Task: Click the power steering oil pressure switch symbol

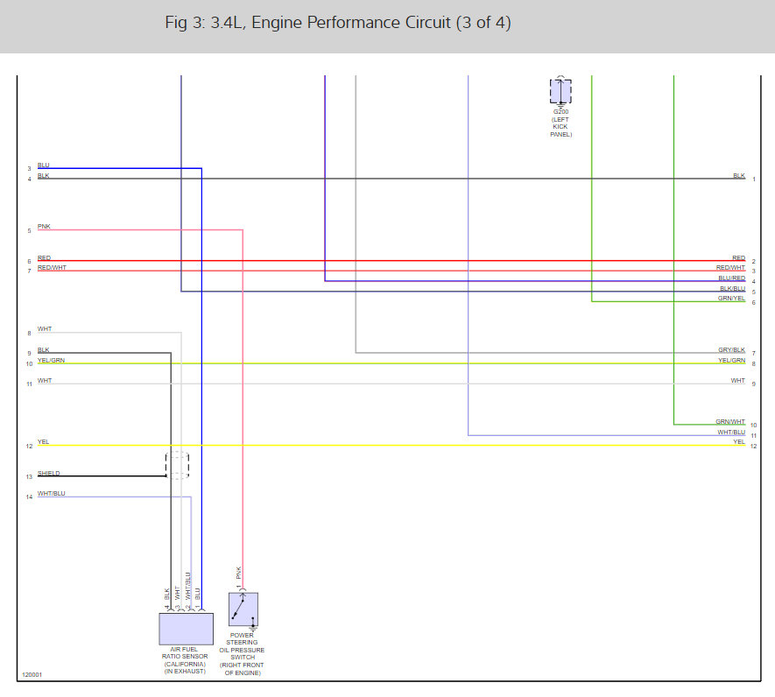Action: point(243,609)
